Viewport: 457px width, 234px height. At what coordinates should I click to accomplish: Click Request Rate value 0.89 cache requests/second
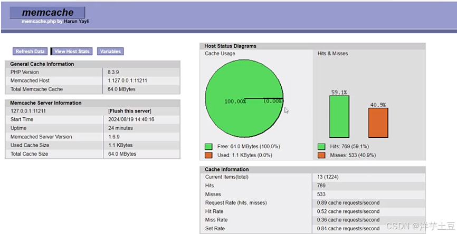tap(348, 202)
